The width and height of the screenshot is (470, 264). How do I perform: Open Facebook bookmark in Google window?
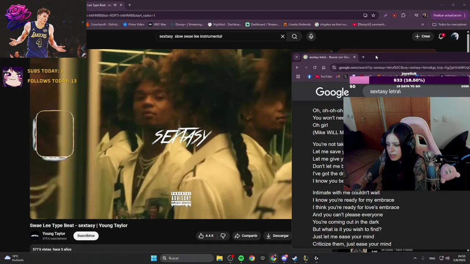pos(309,77)
